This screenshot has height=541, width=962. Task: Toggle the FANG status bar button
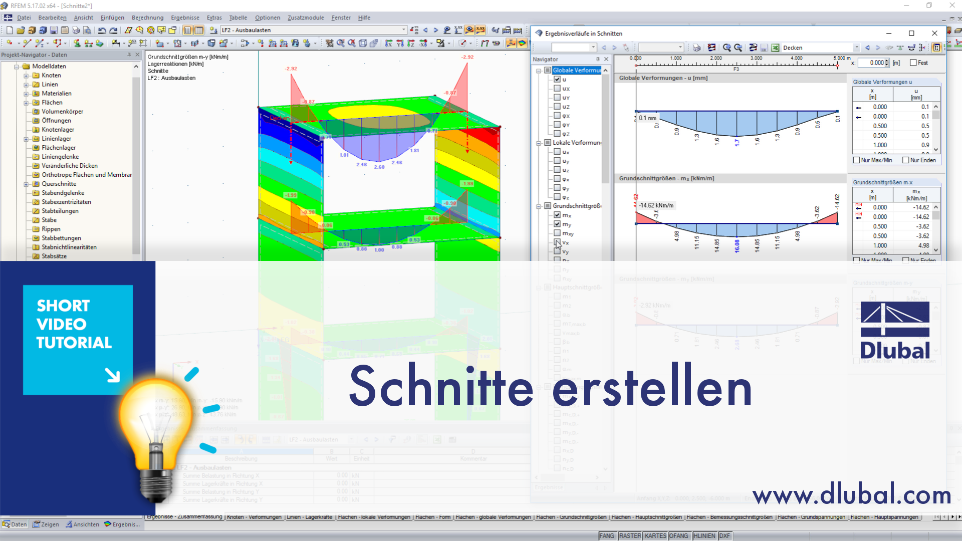606,536
